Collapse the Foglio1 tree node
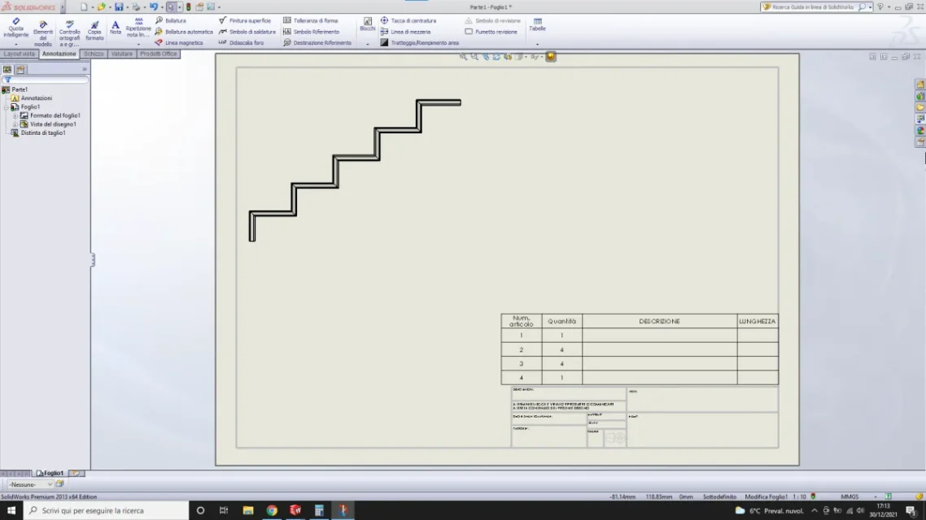 click(x=7, y=107)
